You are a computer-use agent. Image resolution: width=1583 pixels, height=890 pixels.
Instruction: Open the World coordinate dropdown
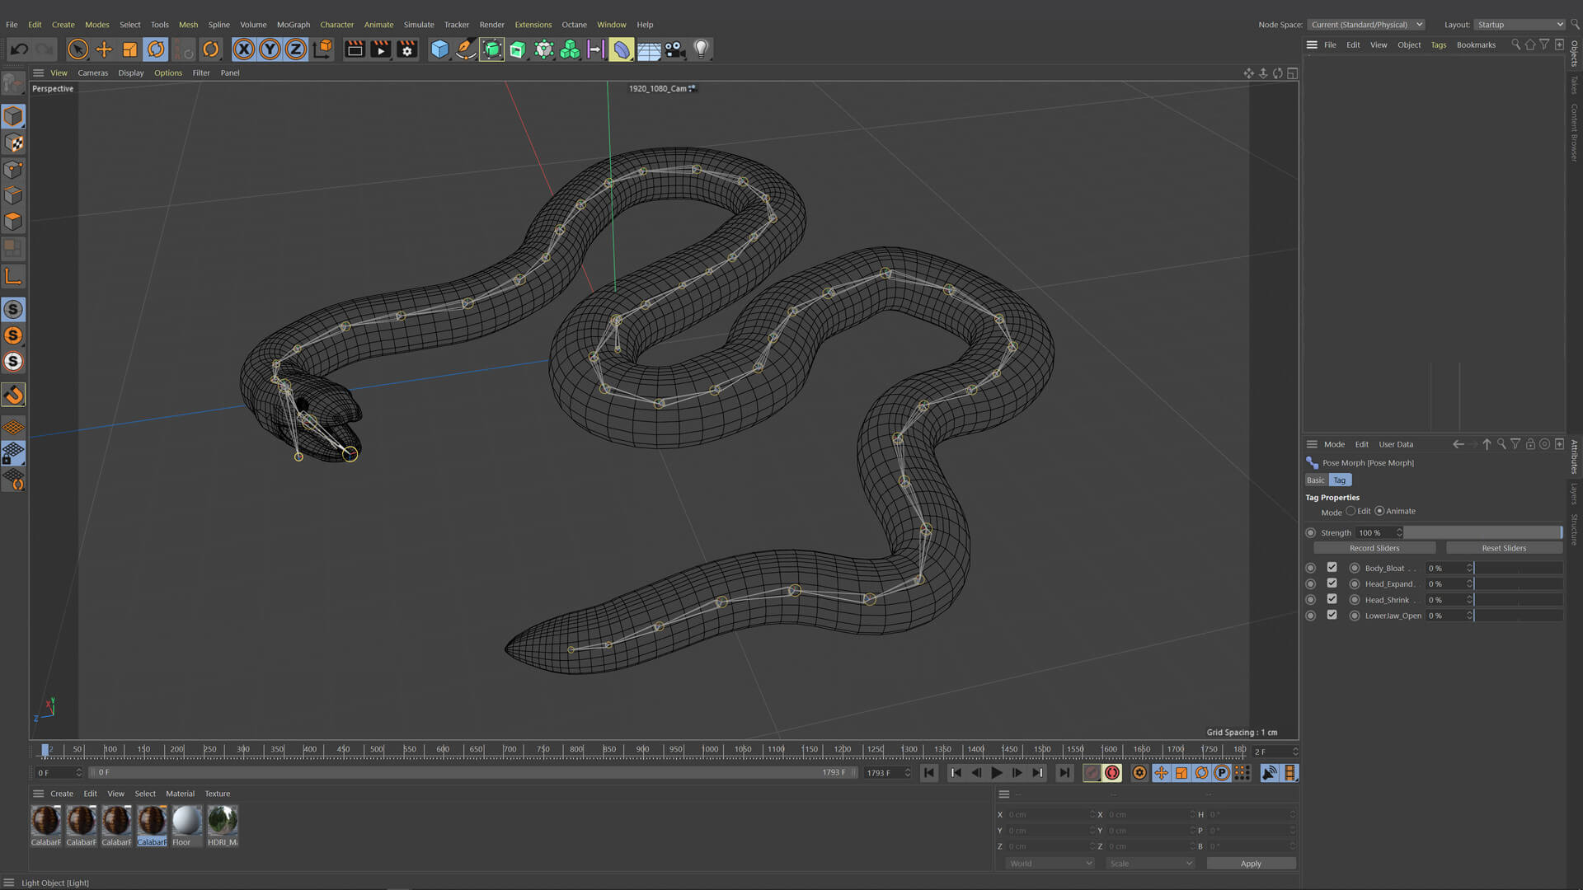tap(1050, 864)
